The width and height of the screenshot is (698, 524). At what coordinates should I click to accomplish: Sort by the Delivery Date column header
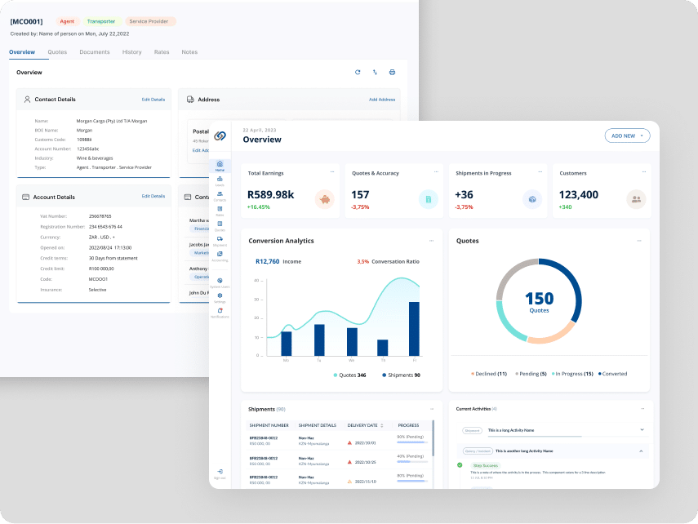click(362, 425)
